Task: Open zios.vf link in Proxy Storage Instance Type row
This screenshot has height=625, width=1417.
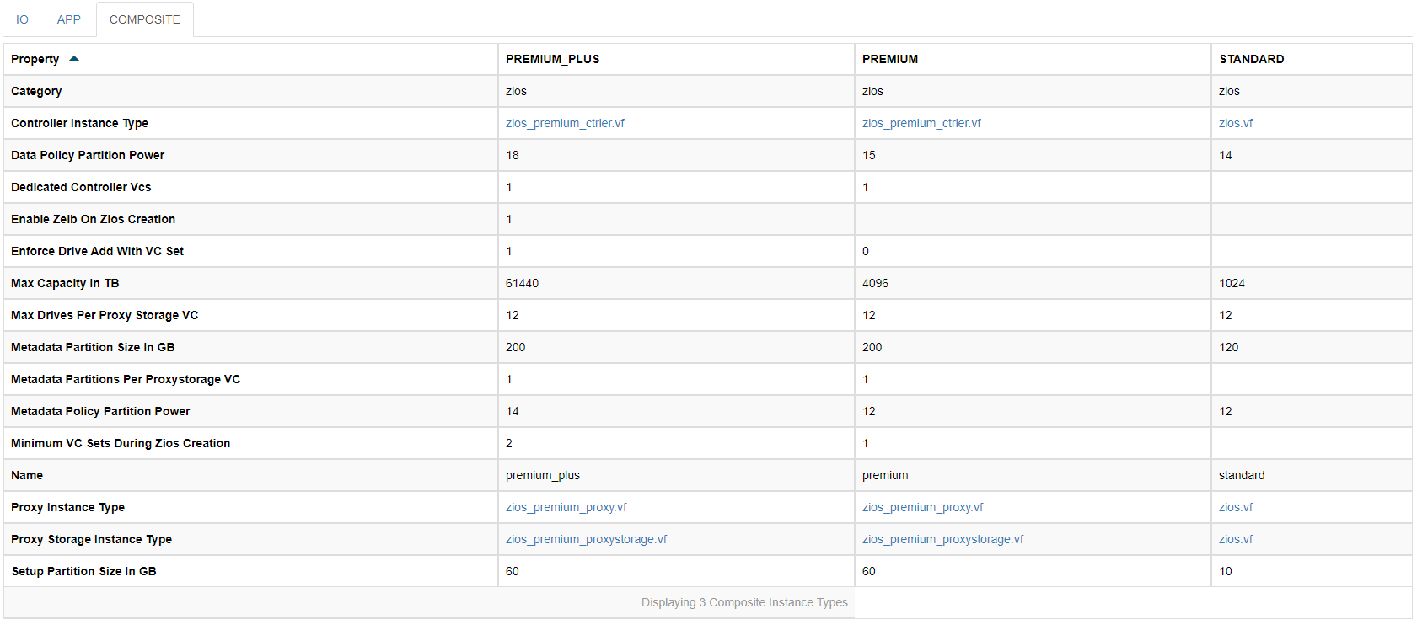Action: tap(1236, 539)
